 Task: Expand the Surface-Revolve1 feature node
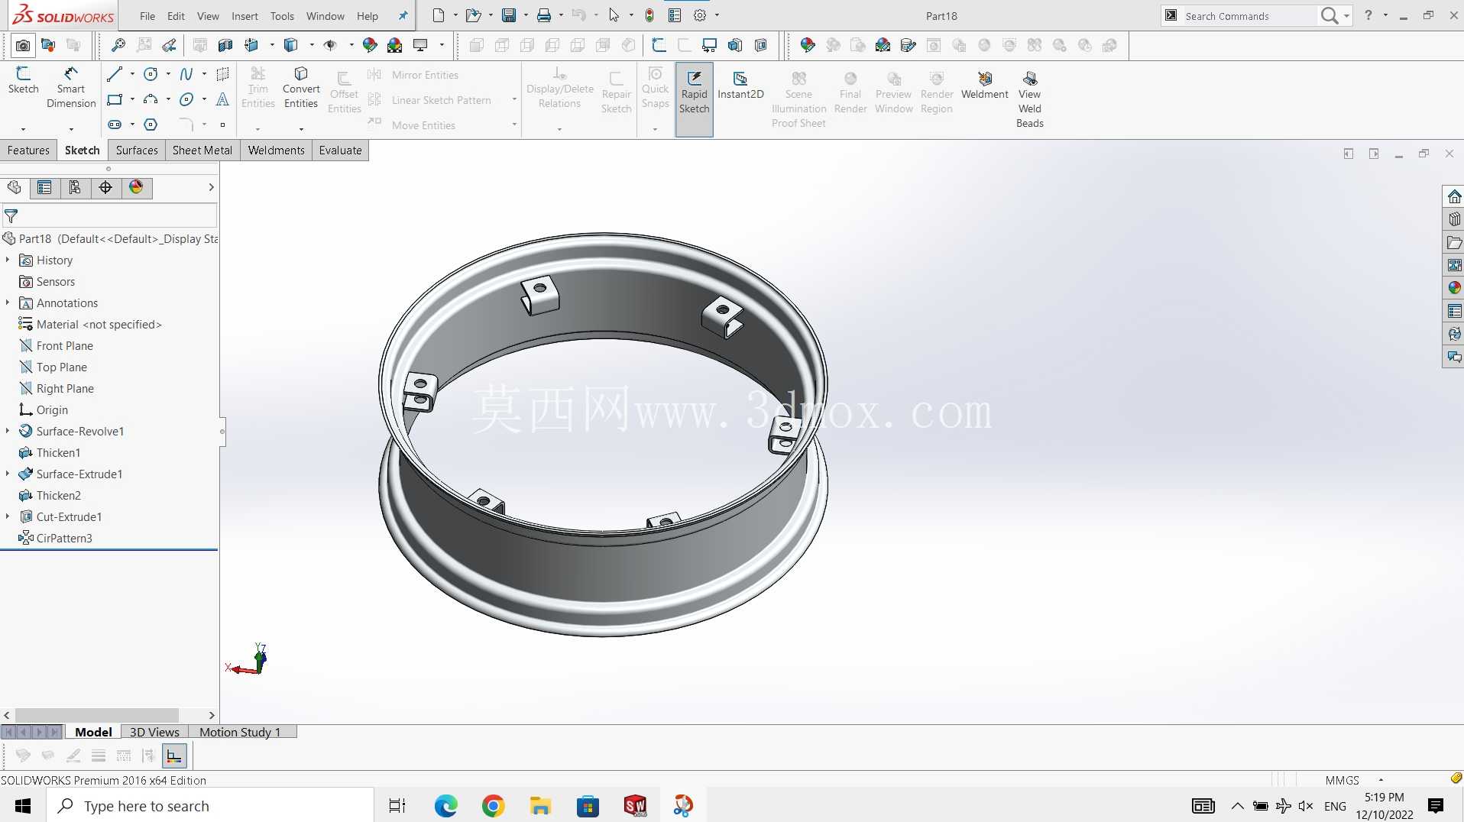point(8,431)
